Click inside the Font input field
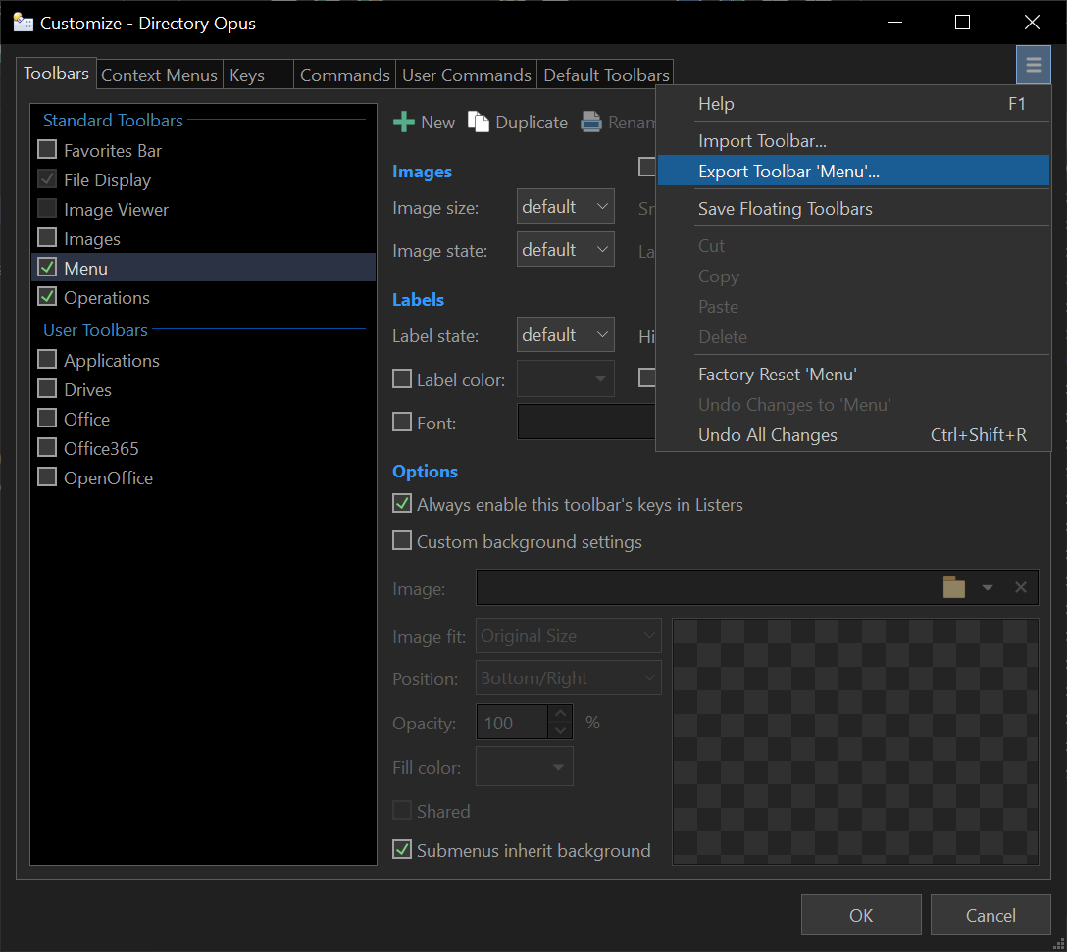This screenshot has height=952, width=1067. click(586, 422)
